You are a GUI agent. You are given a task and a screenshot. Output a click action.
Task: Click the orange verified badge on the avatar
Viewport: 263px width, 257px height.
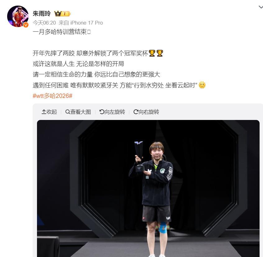click(26, 25)
